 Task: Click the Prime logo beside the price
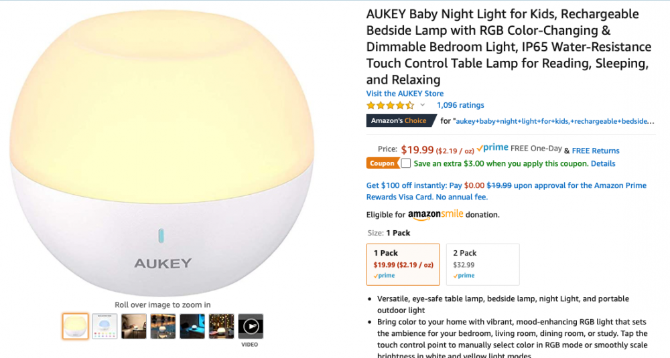click(495, 148)
